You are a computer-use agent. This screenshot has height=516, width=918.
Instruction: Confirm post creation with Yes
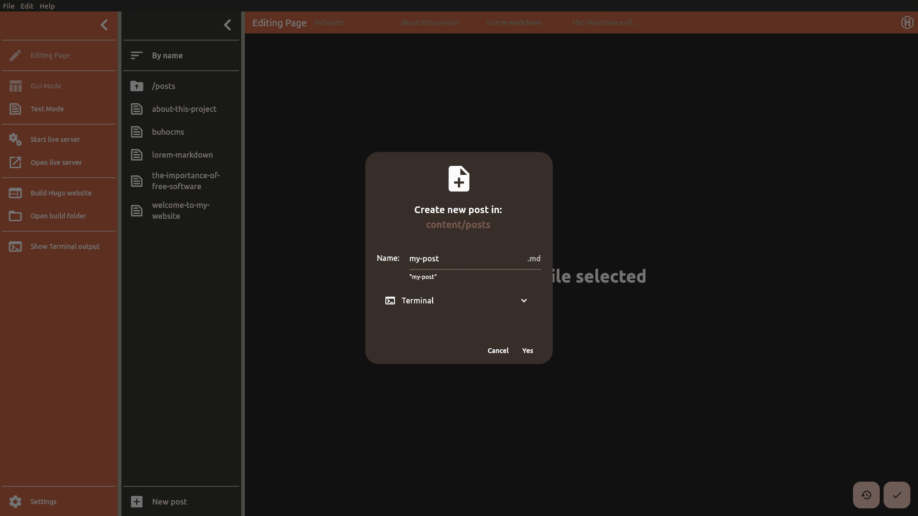pyautogui.click(x=527, y=351)
